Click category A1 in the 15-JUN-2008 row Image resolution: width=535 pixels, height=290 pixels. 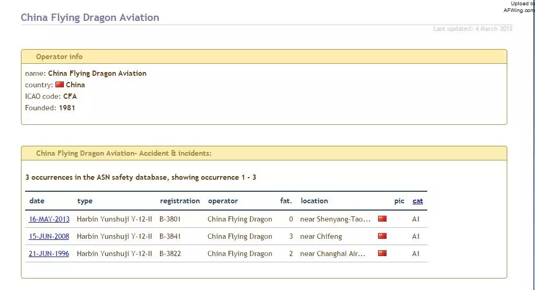[416, 237]
